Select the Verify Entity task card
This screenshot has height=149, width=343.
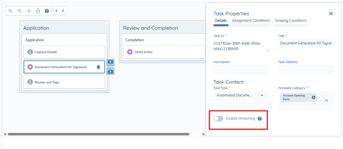click(164, 52)
